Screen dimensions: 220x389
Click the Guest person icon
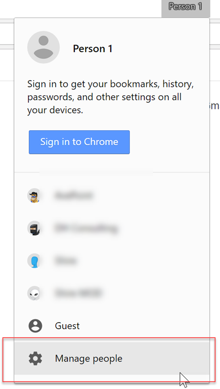click(x=35, y=326)
